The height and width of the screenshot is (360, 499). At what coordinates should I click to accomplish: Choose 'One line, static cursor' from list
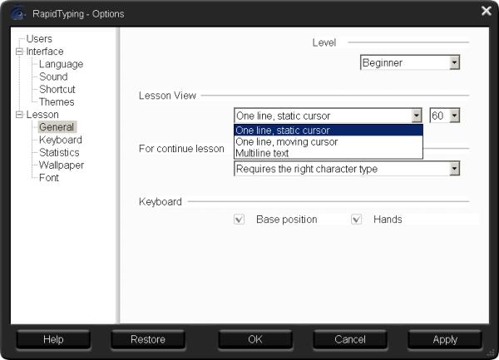pos(329,130)
